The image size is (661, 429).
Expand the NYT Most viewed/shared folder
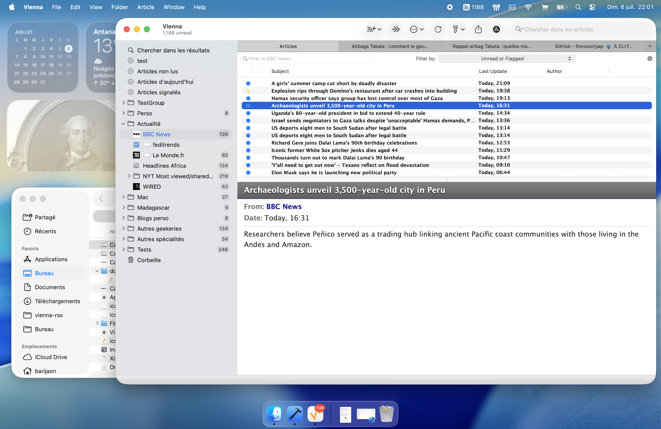129,176
